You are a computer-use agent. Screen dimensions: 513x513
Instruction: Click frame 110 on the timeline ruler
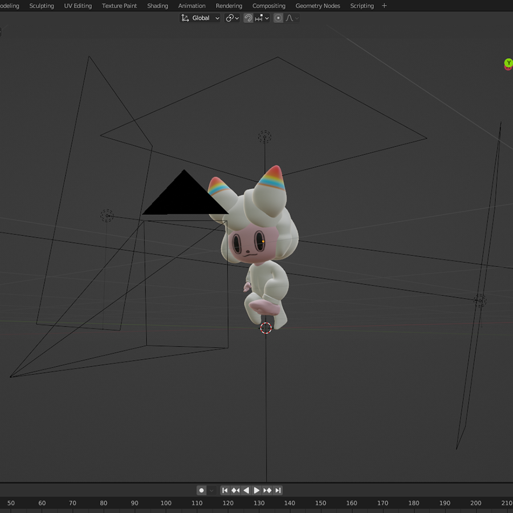(197, 503)
